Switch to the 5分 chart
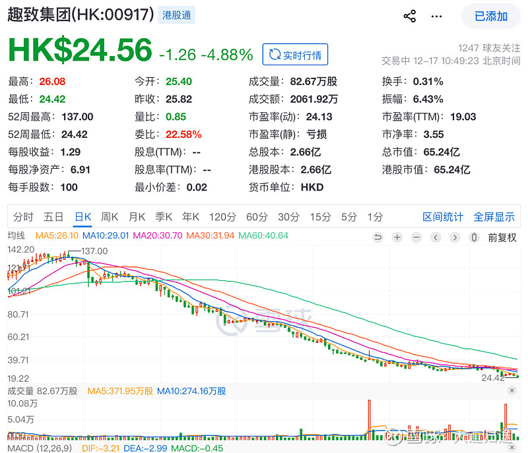The height and width of the screenshot is (453, 528). 349,217
